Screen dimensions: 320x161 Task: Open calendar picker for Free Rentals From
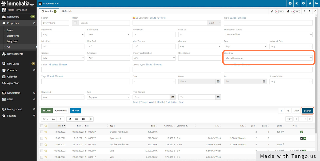tap(173, 97)
